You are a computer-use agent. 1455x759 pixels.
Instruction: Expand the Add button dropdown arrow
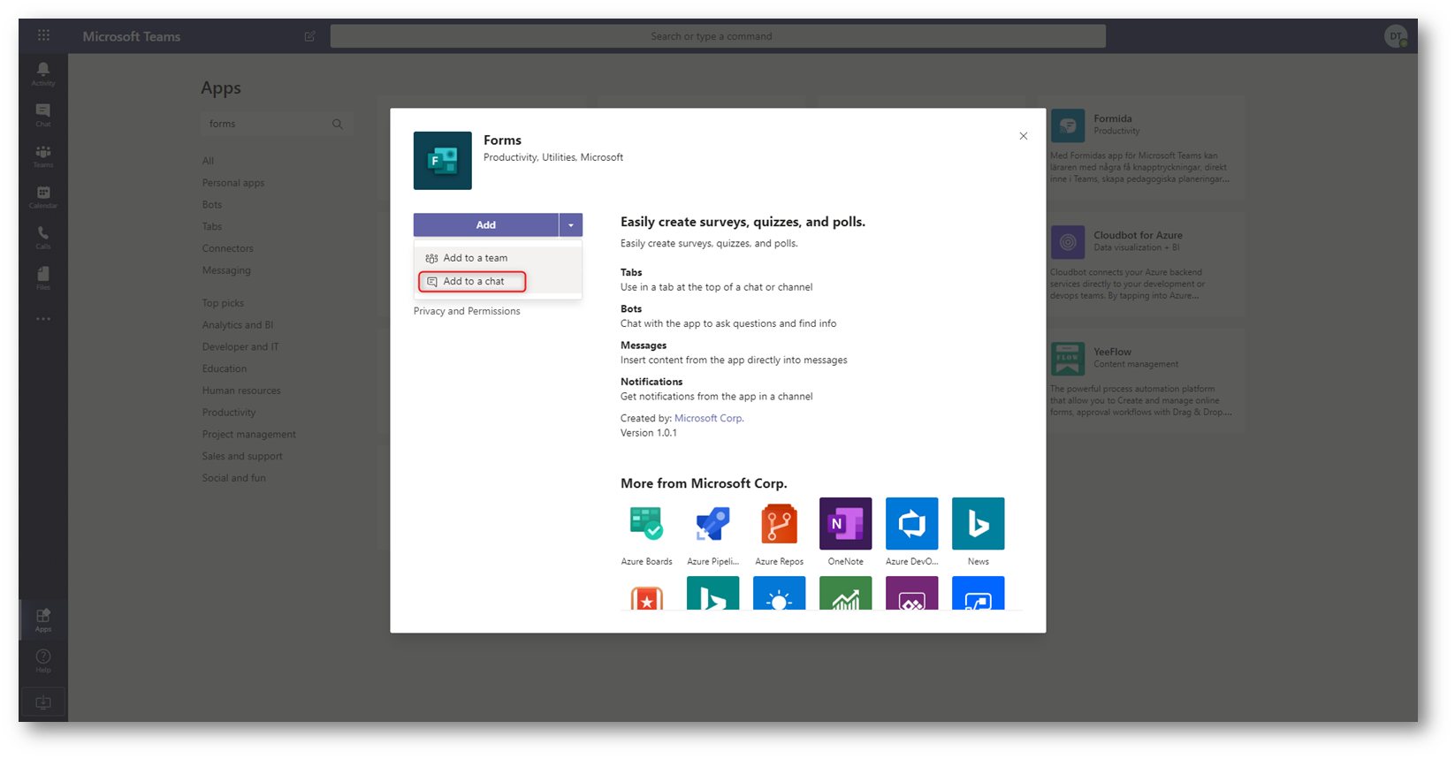571,225
